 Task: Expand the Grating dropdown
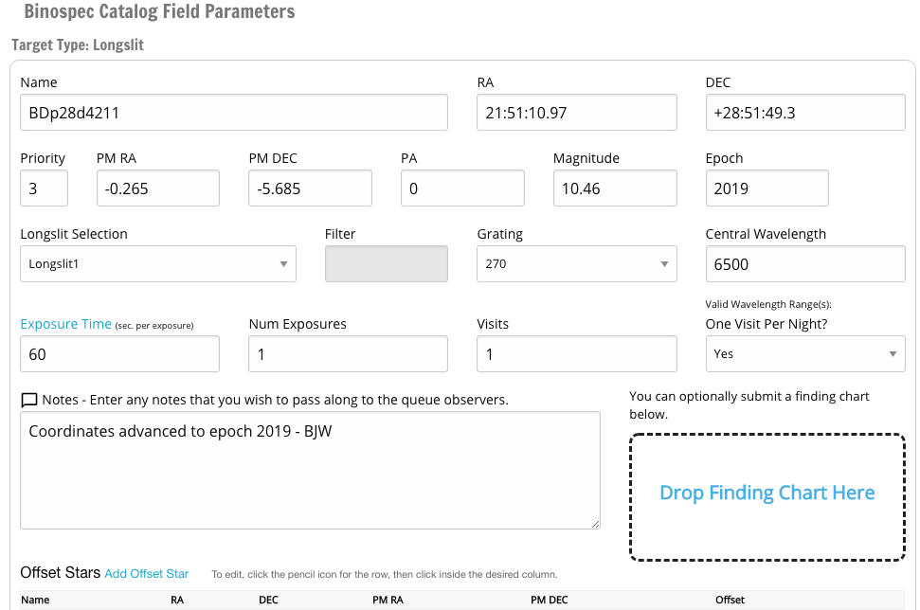point(576,264)
